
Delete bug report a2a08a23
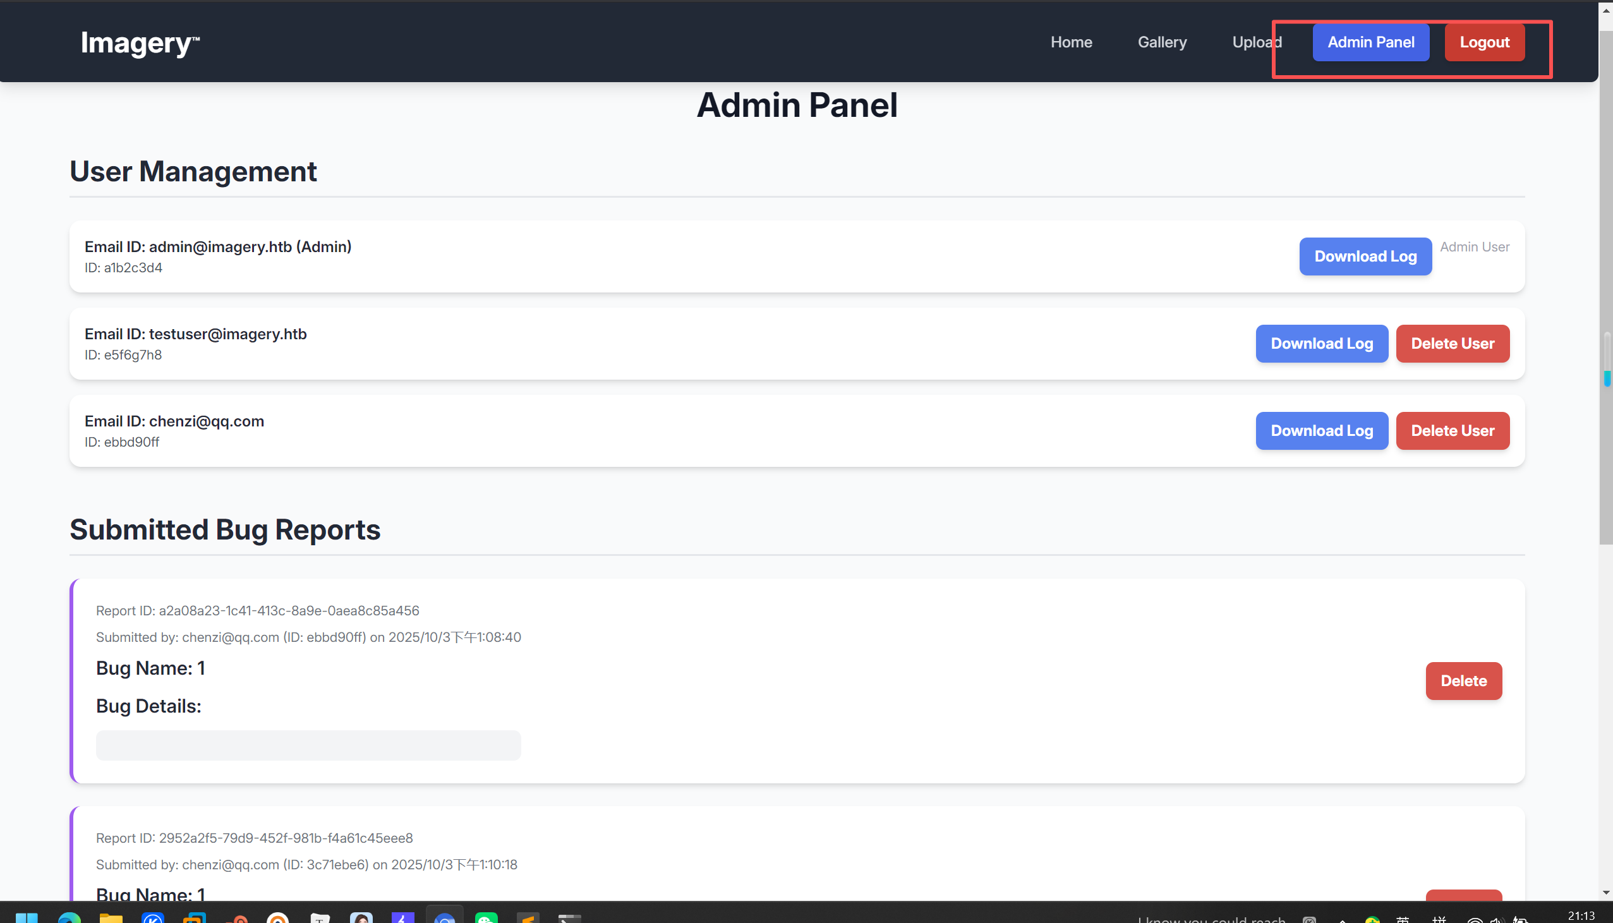coord(1463,680)
